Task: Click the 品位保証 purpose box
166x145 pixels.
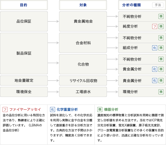Action: (x=24, y=21)
